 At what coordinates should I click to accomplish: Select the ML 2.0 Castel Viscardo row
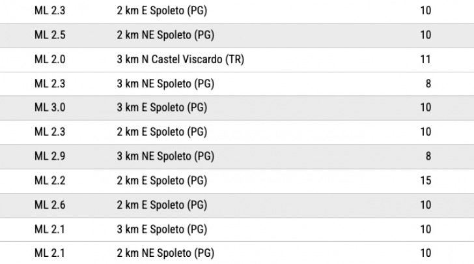(237, 59)
